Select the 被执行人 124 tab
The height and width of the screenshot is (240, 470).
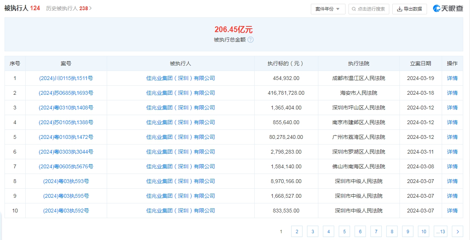(x=22, y=8)
